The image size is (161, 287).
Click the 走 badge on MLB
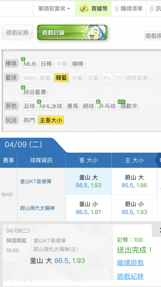pyautogui.click(x=23, y=59)
